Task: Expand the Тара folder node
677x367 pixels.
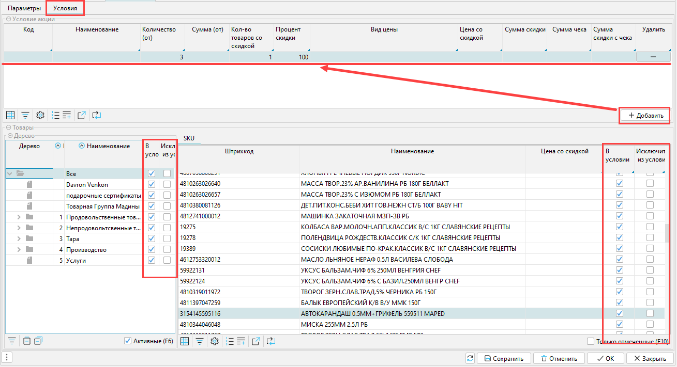Action: click(19, 239)
